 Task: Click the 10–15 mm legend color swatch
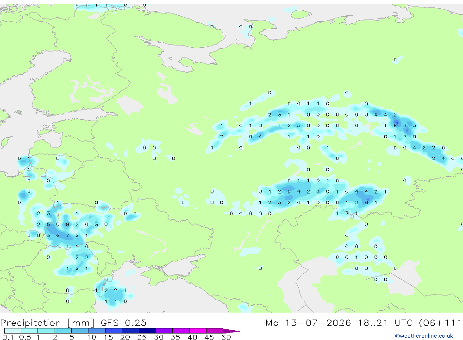(97, 331)
